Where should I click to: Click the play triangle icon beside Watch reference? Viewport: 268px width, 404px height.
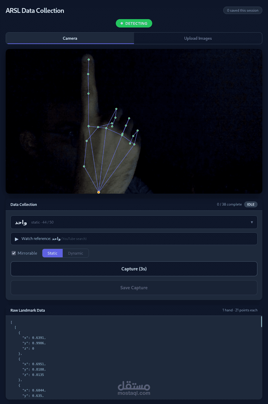coord(17,239)
